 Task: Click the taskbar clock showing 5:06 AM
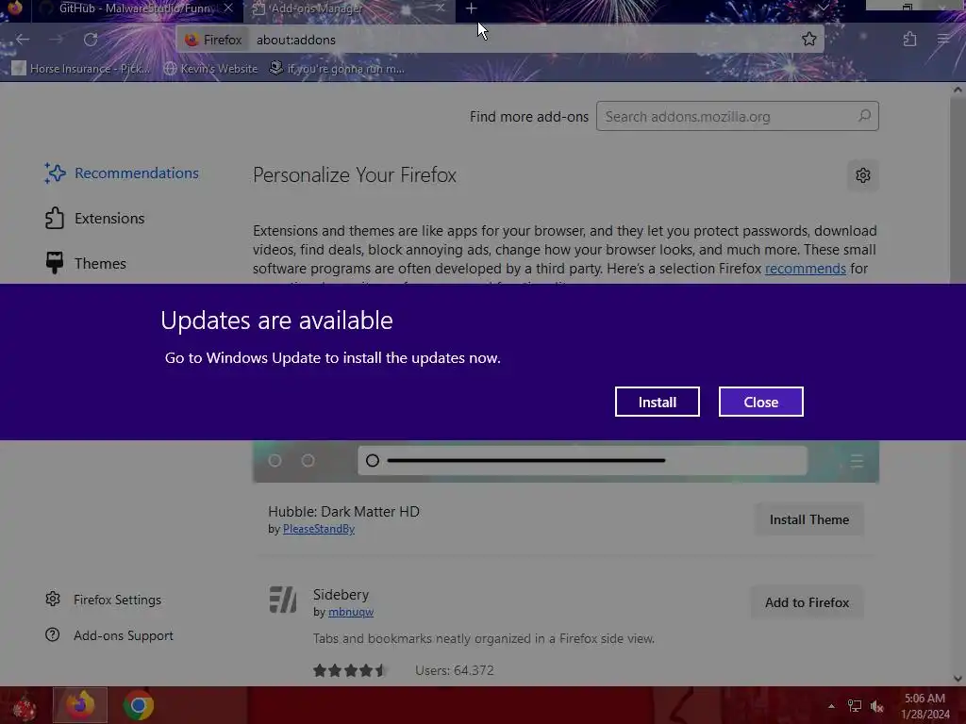pyautogui.click(x=924, y=706)
